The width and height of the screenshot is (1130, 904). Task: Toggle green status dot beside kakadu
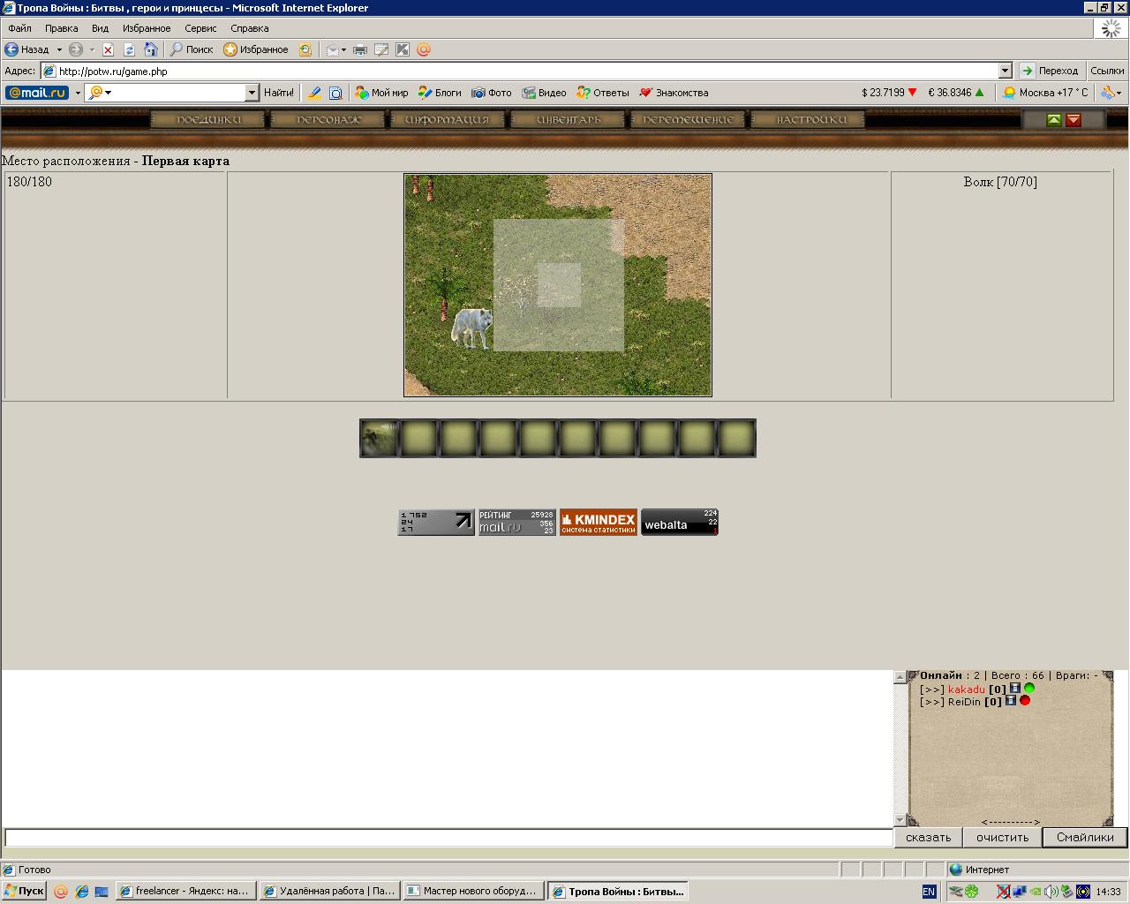pos(1028,689)
